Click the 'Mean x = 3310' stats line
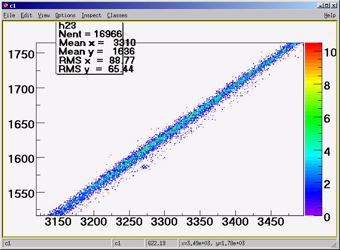 tap(97, 43)
